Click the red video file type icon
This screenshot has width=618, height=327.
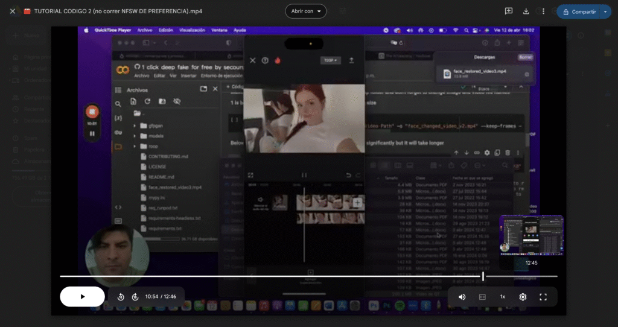[x=27, y=11]
